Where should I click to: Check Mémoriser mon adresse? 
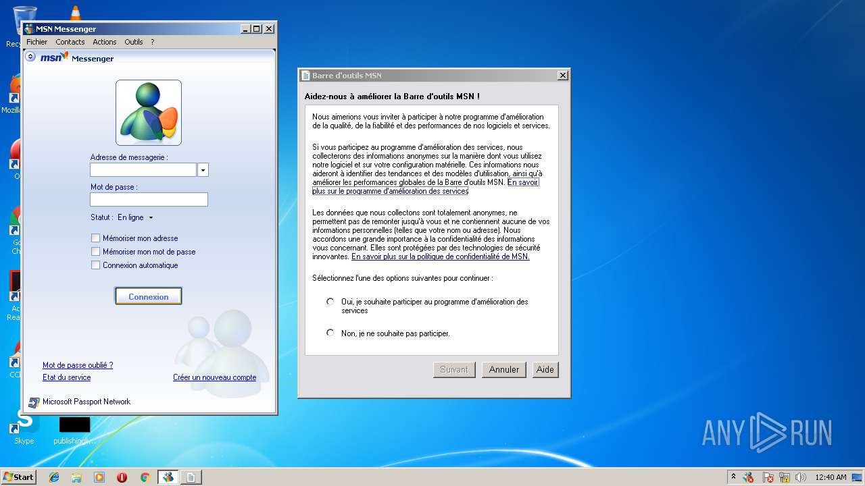pyautogui.click(x=95, y=238)
